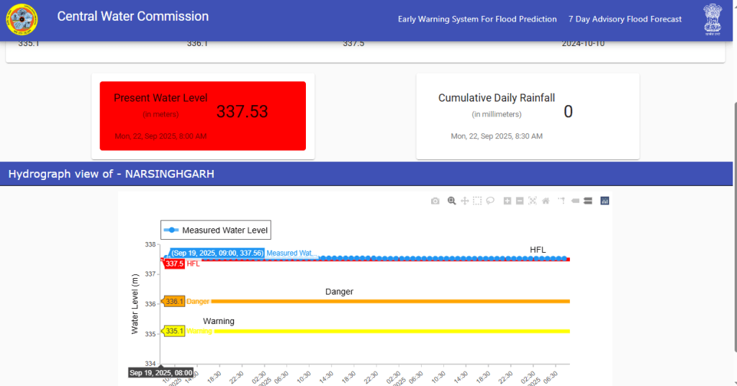This screenshot has width=737, height=386.
Task: Click the Zoom In plus icon
Action: [507, 201]
